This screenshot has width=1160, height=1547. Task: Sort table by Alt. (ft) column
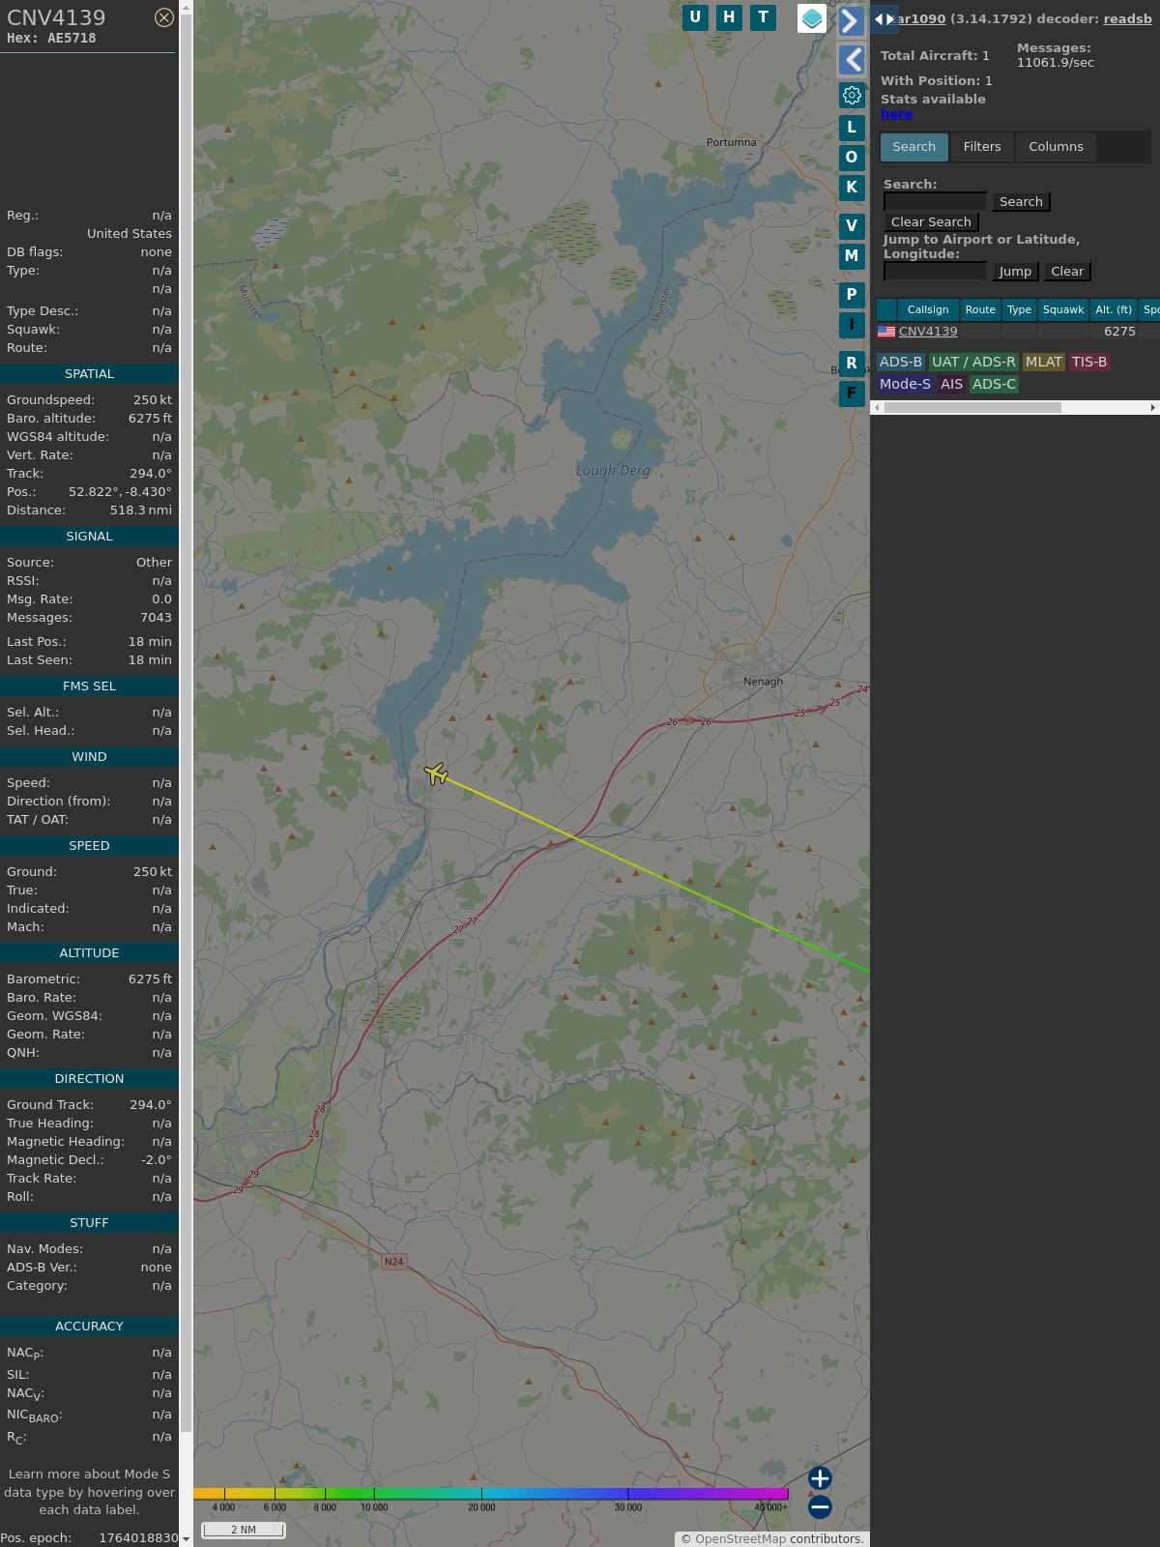1114,309
